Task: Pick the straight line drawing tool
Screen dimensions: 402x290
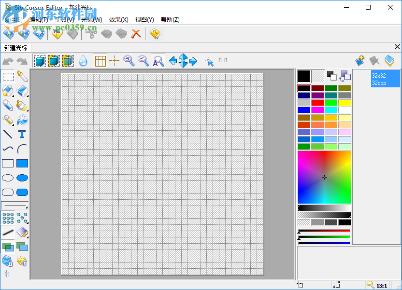Action: click(x=7, y=134)
